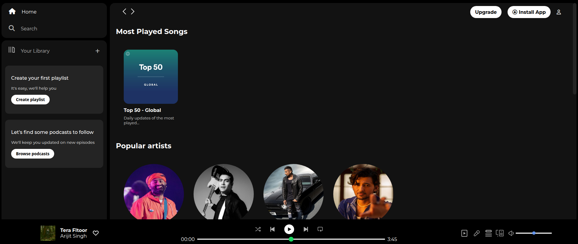578x244 pixels.
Task: Mute audio with the speaker icon
Action: coord(511,233)
